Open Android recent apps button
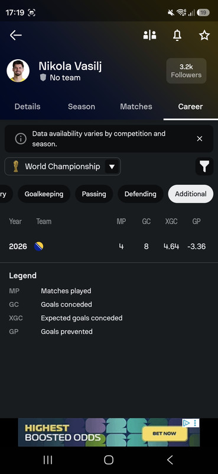218x474 pixels. pyautogui.click(x=48, y=460)
